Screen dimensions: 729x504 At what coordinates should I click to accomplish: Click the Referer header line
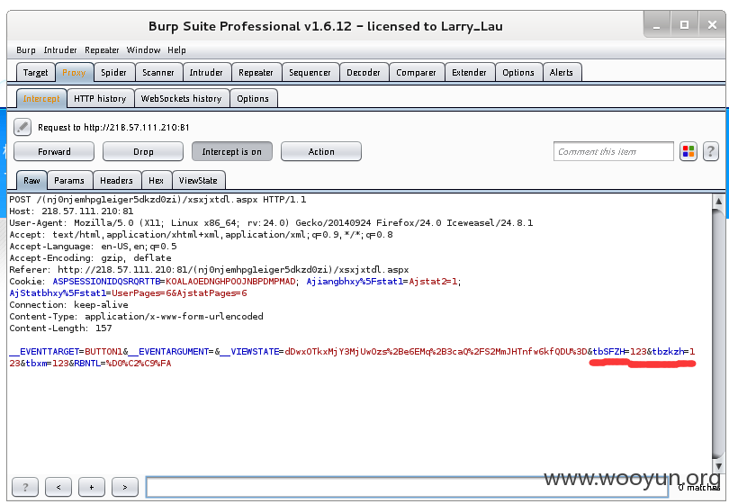(x=209, y=270)
